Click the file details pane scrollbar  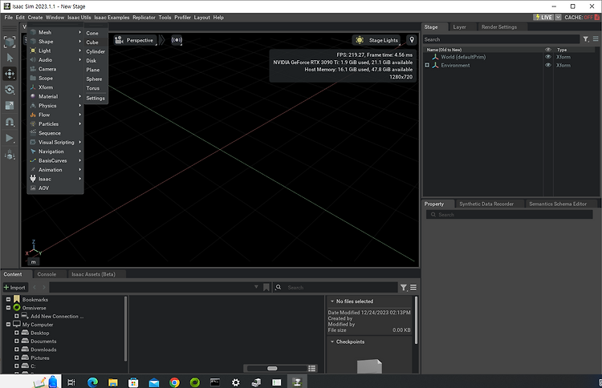(416, 320)
